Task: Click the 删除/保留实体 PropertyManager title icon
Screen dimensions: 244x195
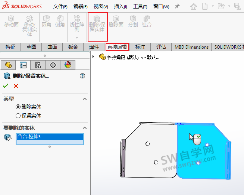Action: 7,76
